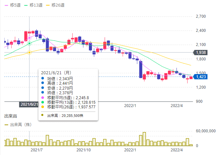Click the 2022/4 label on price axis
221x155 pixels.
coord(177,106)
